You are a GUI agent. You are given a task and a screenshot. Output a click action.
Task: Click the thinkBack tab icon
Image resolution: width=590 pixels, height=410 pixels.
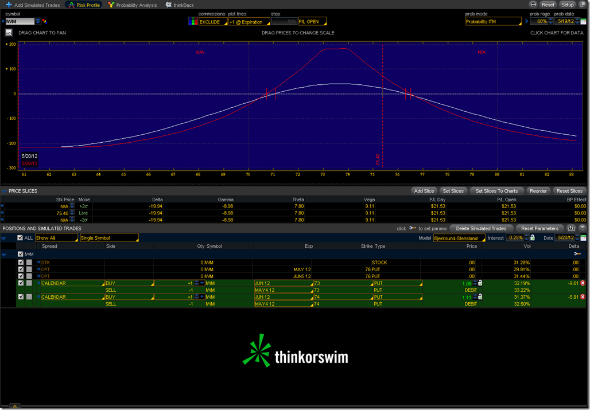pyautogui.click(x=169, y=5)
